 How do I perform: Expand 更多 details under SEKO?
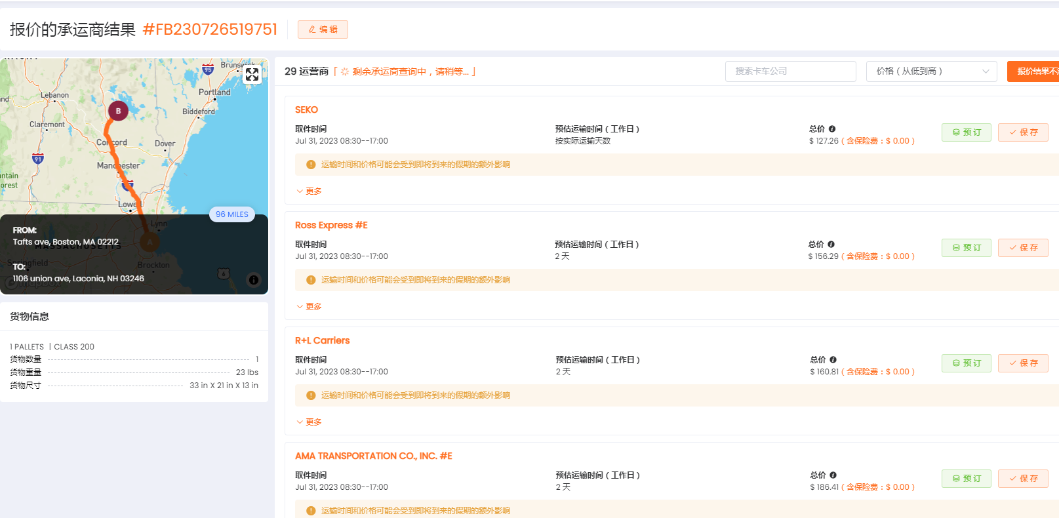pyautogui.click(x=309, y=191)
